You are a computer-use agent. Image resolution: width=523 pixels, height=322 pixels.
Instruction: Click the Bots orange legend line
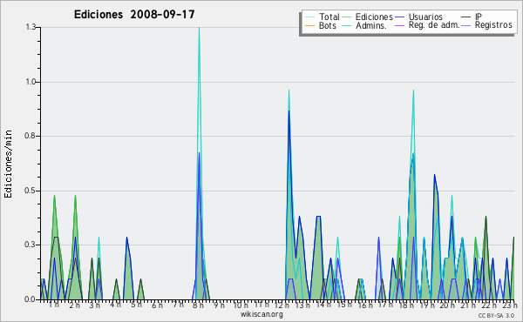pos(309,25)
